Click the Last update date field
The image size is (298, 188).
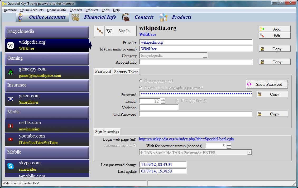tap(163, 171)
